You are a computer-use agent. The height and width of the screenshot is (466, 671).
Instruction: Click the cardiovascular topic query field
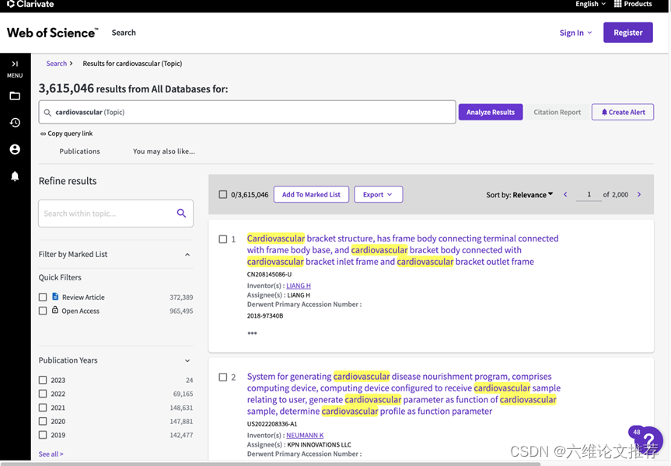point(247,112)
